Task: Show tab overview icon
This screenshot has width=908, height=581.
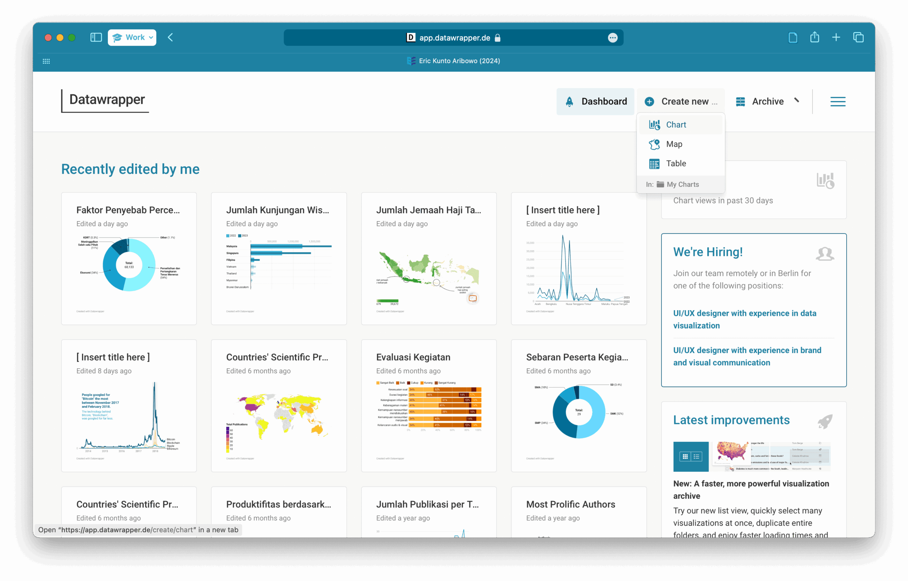Action: [858, 37]
